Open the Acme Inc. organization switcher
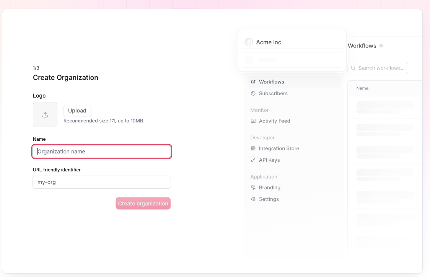This screenshot has height=277, width=430. (x=292, y=42)
